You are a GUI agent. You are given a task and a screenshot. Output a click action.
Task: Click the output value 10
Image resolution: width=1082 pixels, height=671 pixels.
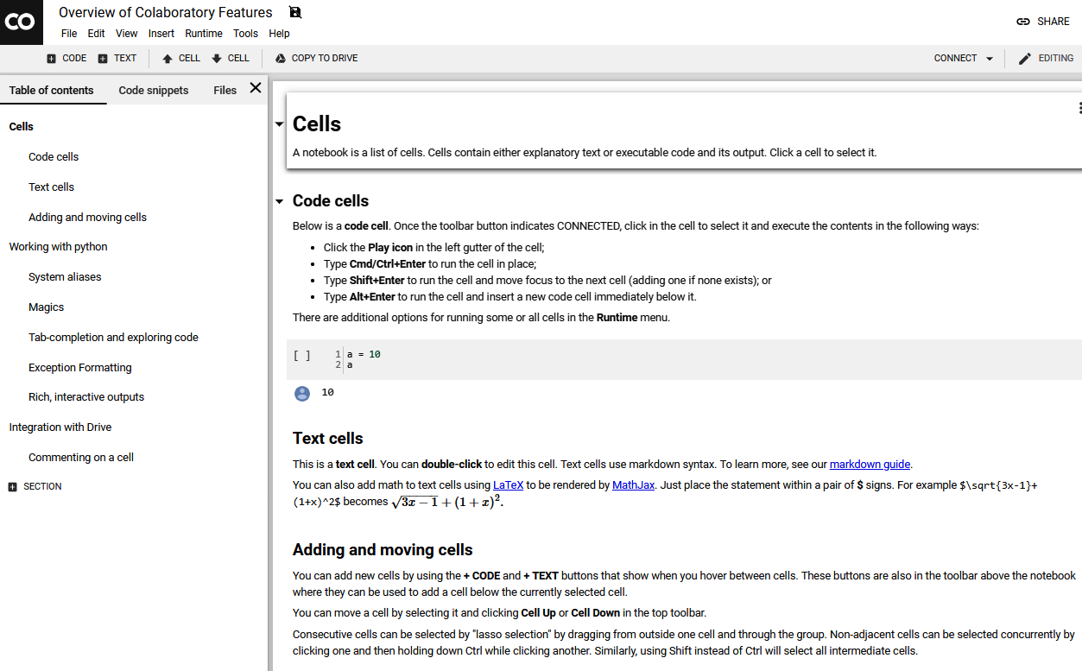pyautogui.click(x=327, y=393)
